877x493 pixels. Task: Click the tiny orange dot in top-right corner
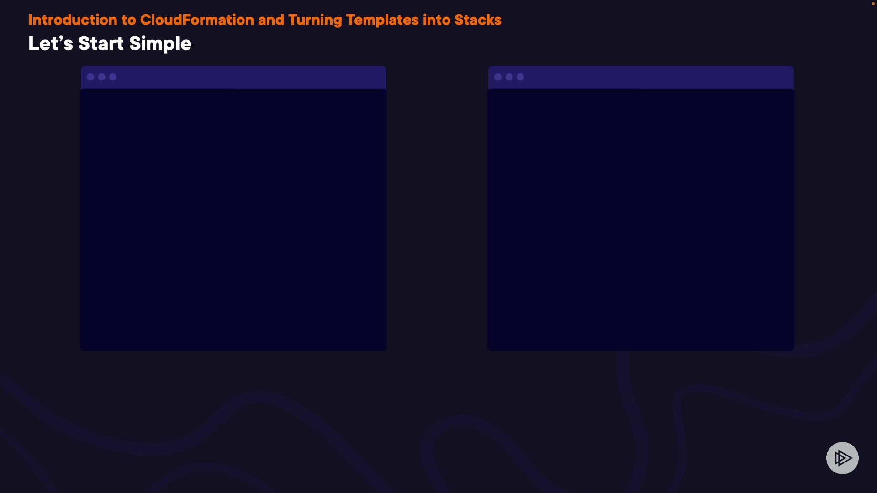point(873,4)
